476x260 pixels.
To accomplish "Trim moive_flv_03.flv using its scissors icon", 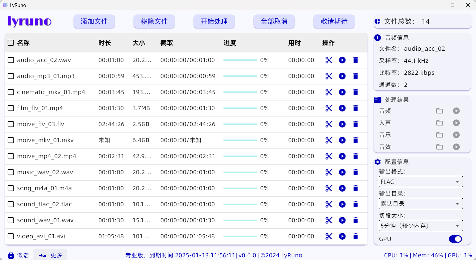I will click(328, 124).
